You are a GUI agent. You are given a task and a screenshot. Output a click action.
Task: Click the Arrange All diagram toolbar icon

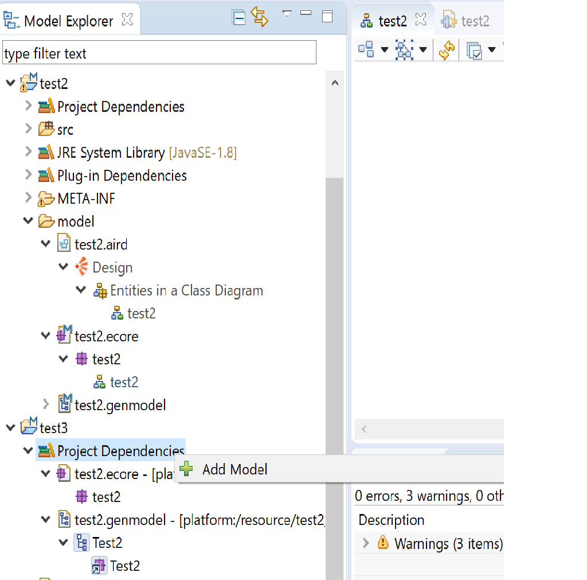pyautogui.click(x=366, y=49)
